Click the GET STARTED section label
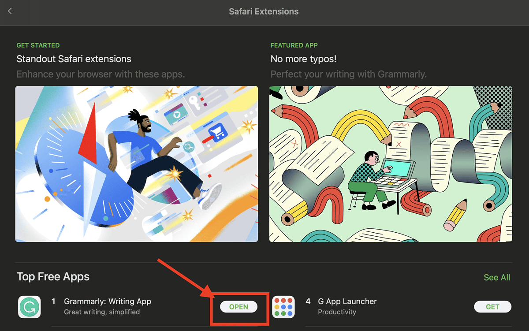The width and height of the screenshot is (529, 331). (x=38, y=45)
